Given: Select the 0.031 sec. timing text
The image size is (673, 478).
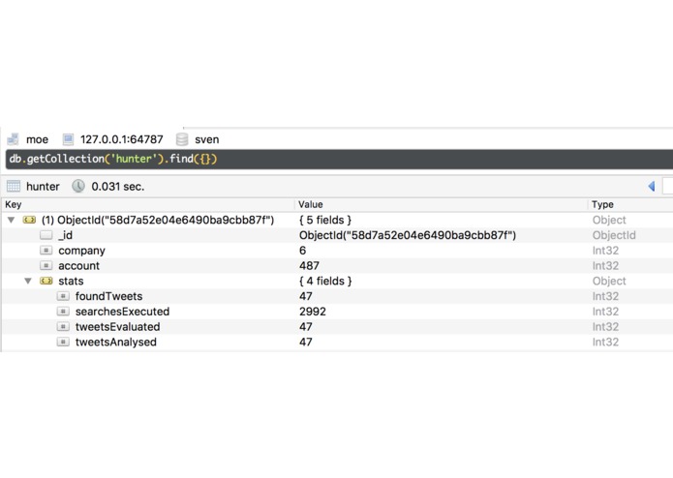Looking at the screenshot, I should pyautogui.click(x=117, y=187).
